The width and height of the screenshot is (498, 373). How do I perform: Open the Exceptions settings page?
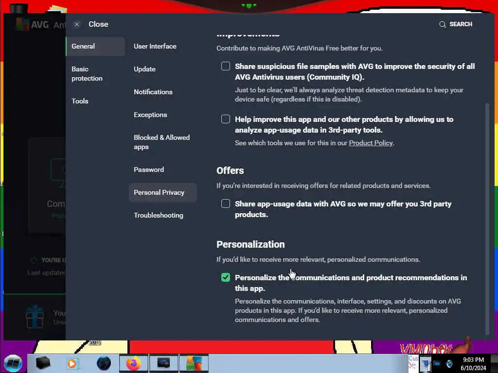point(150,115)
